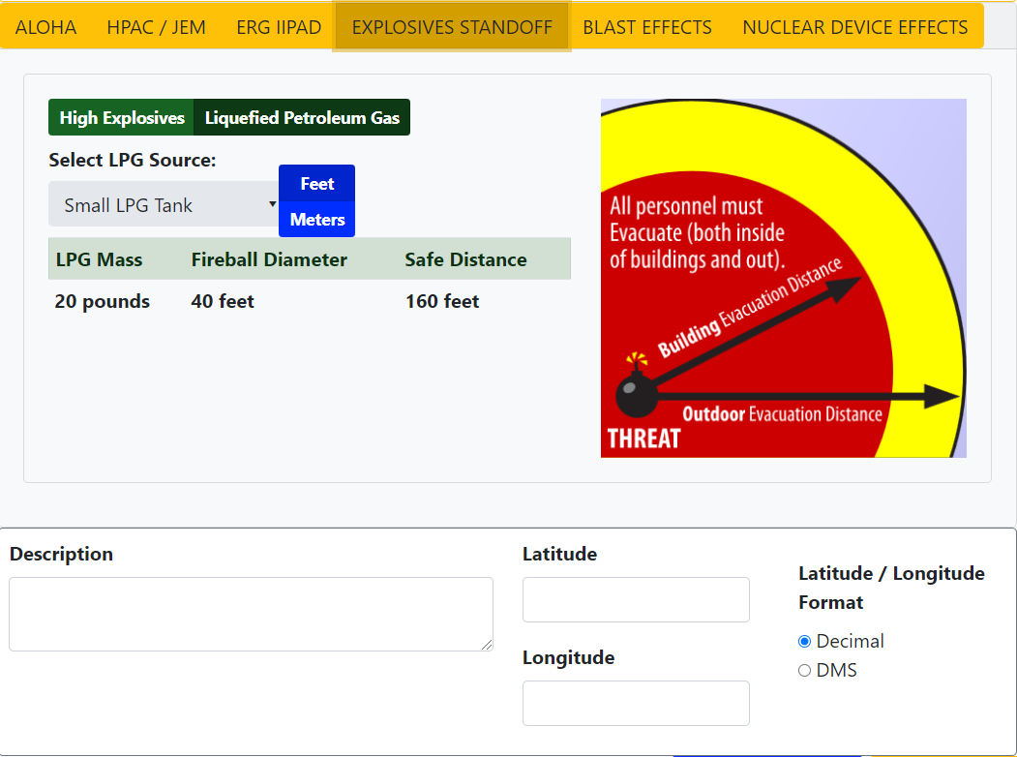The height and width of the screenshot is (757, 1017).
Task: Select the 20 pounds mass value
Action: tap(103, 301)
